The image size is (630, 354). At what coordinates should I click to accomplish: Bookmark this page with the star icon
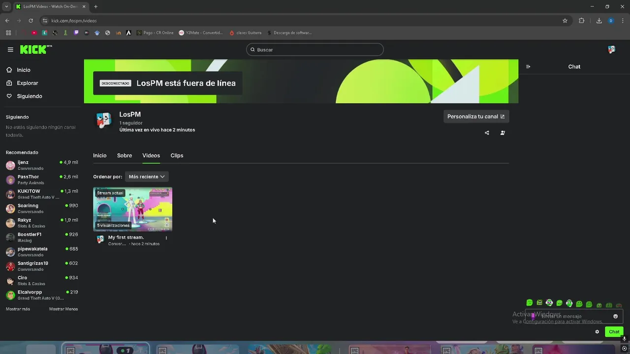pos(565,21)
